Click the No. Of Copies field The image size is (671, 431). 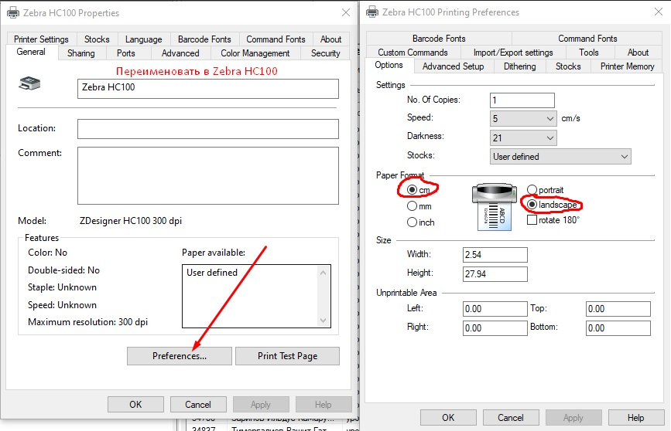coord(522,100)
